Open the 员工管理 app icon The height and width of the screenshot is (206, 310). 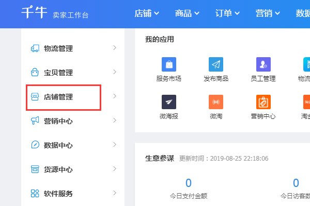pos(263,64)
